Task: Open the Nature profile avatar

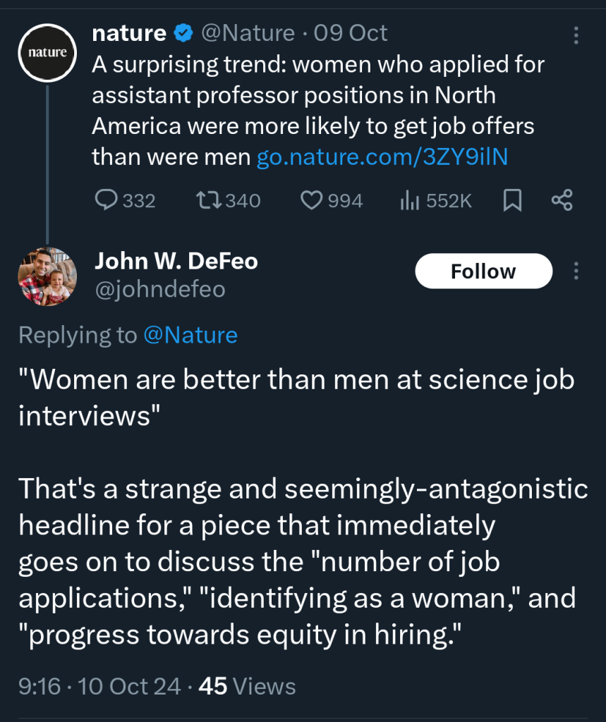Action: click(47, 52)
